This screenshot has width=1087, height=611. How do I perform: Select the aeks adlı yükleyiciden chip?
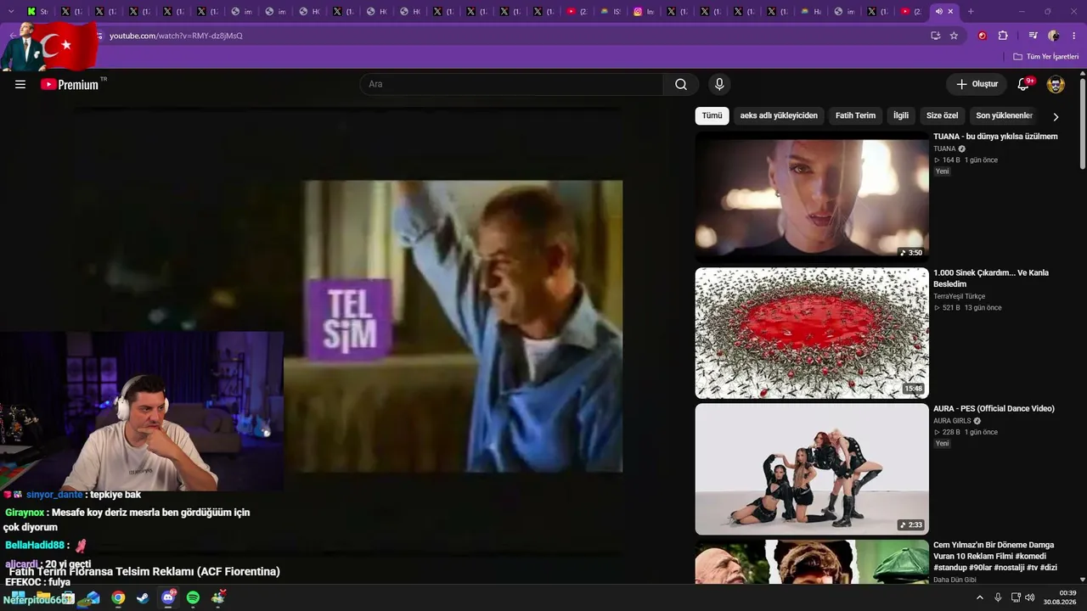coord(779,115)
